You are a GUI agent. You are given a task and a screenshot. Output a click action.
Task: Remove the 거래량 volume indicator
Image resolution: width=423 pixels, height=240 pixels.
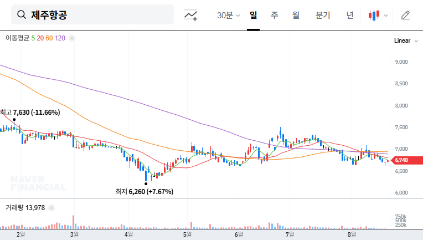51,207
